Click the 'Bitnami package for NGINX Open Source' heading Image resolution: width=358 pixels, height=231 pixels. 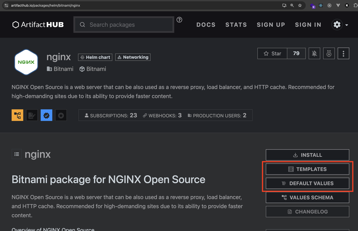[108, 180]
